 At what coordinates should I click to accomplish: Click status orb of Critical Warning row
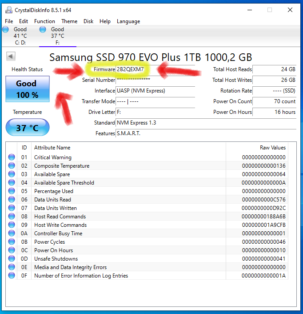coord(12,157)
